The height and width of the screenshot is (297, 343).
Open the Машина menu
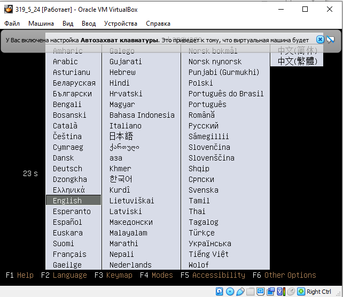coord(41,24)
